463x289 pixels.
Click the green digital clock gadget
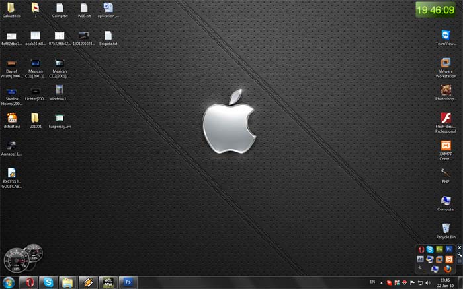point(435,10)
